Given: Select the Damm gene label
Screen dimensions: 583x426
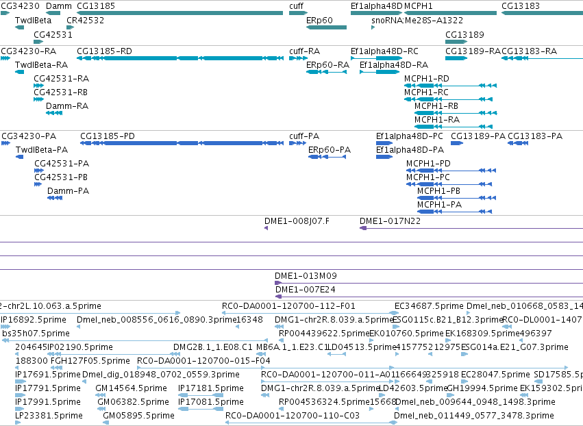Looking at the screenshot, I should tap(59, 6).
